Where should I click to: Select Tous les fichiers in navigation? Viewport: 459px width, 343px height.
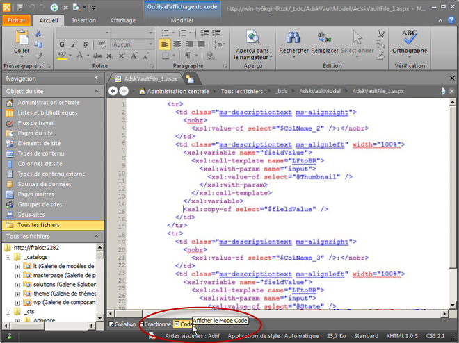53,225
